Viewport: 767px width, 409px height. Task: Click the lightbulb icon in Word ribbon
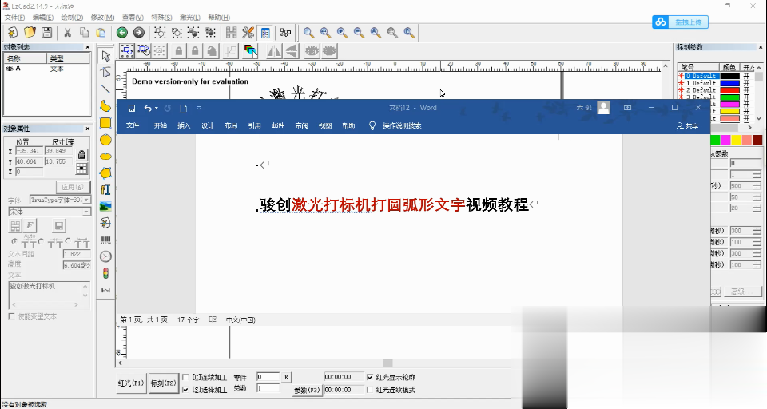coord(372,125)
